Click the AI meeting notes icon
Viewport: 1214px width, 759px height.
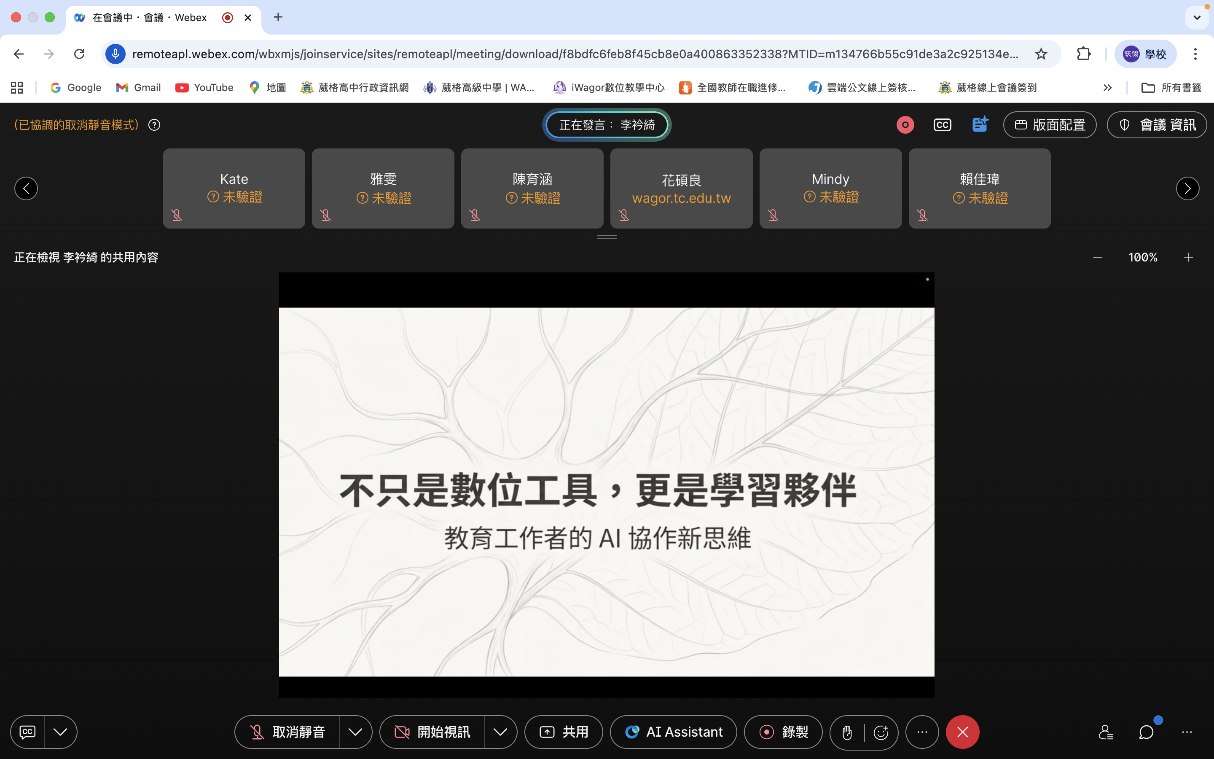tap(979, 124)
